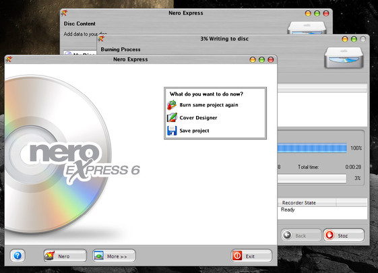Choose Save project option
This screenshot has height=273, width=378.
pos(194,131)
